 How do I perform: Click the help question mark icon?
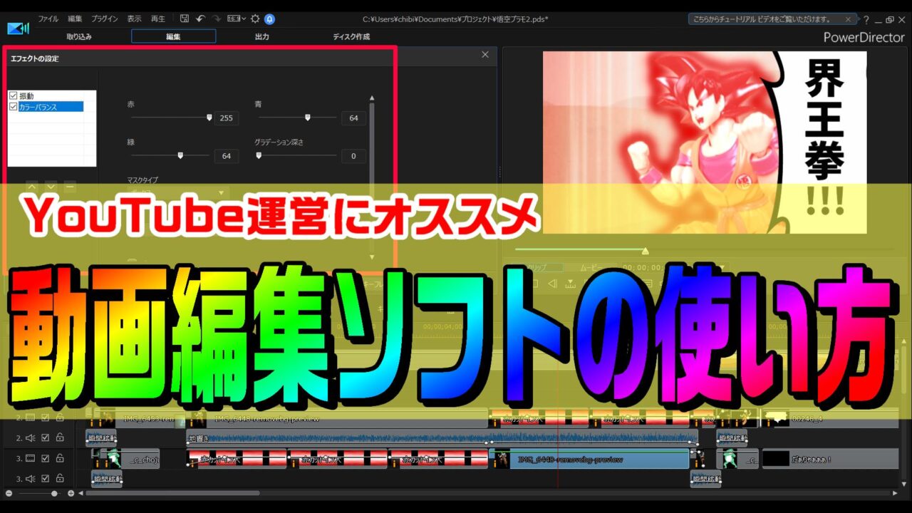[x=866, y=19]
